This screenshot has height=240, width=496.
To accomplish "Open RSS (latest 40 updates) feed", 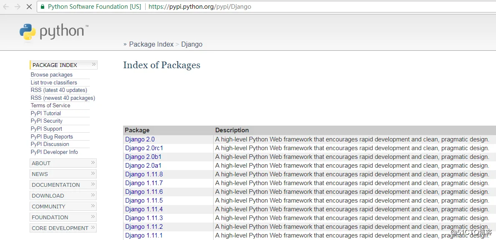I will coord(59,90).
